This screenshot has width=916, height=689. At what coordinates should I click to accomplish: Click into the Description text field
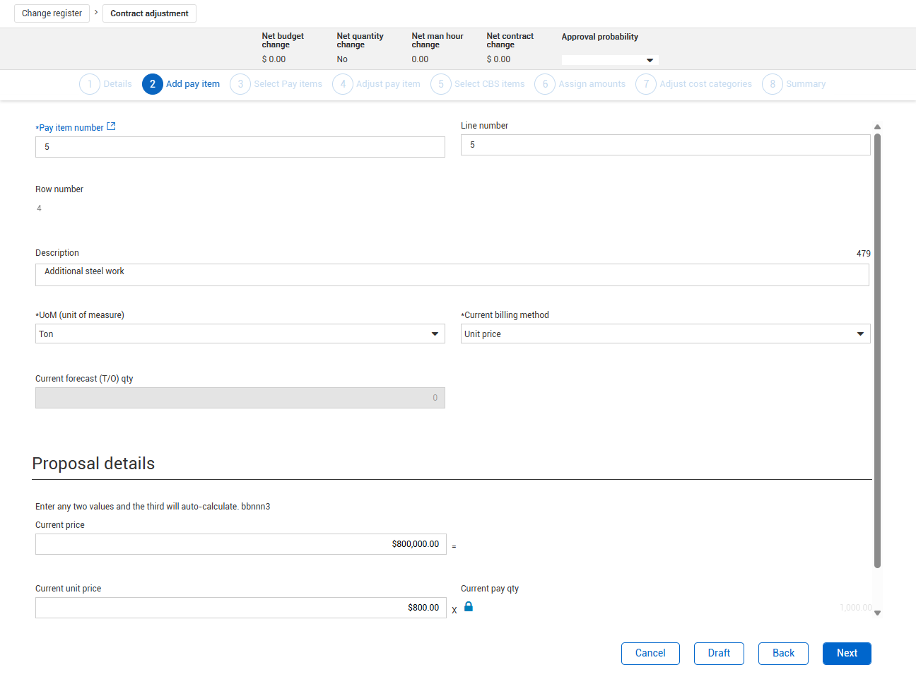tap(452, 275)
